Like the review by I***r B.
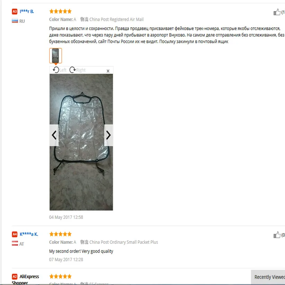Viewport: 285px width, 285px height. (277, 12)
